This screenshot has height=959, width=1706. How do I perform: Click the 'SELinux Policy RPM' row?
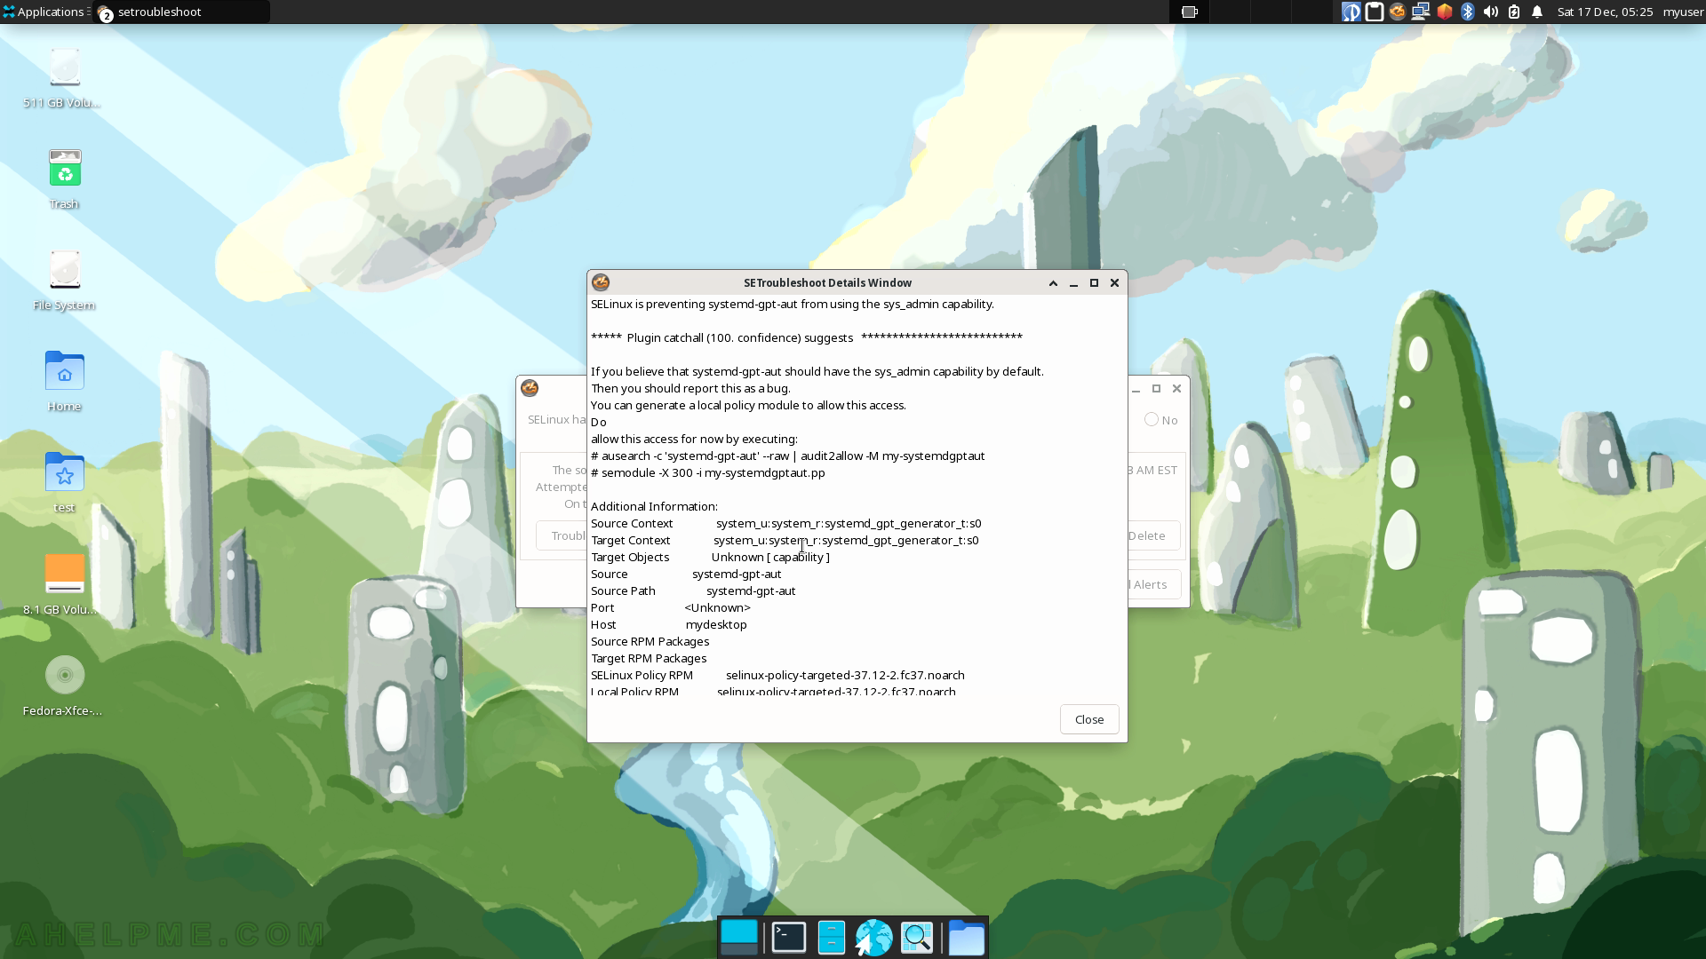pyautogui.click(x=777, y=676)
